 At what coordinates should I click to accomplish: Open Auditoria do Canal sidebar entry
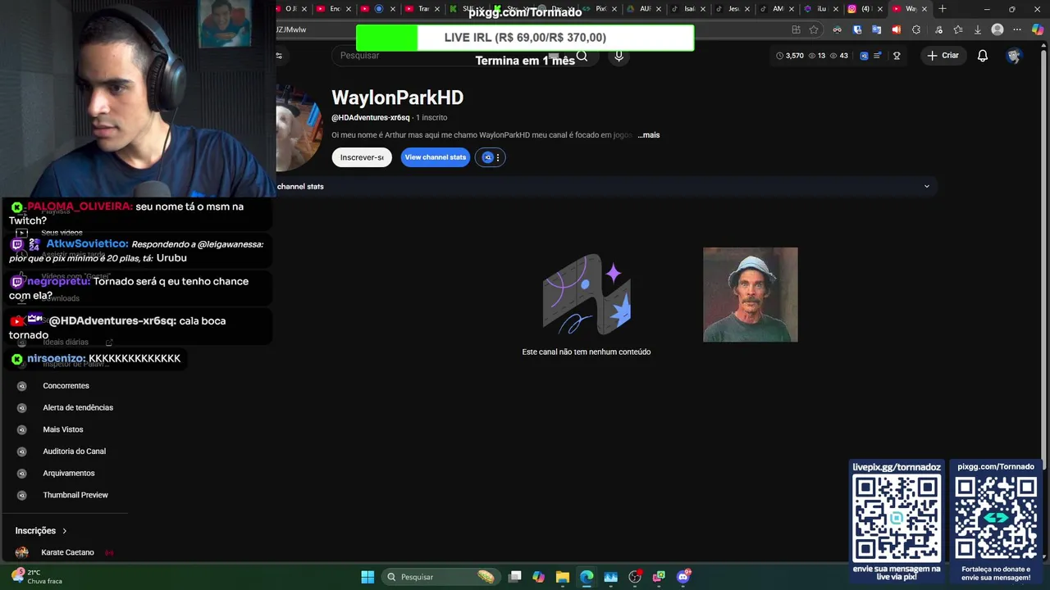coord(74,452)
